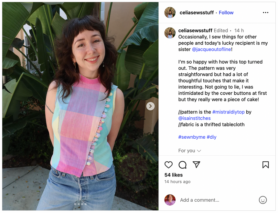Select the carousel photo indicator dots
This screenshot has height=213, width=278.
click(x=80, y=204)
